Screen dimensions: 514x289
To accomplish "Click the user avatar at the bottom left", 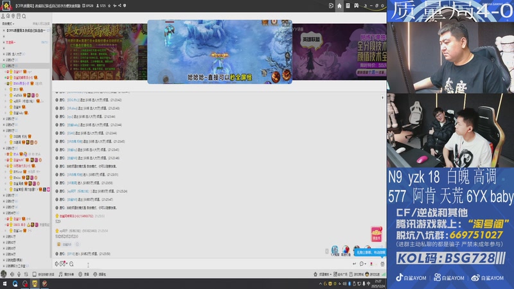I will [x=4, y=274].
